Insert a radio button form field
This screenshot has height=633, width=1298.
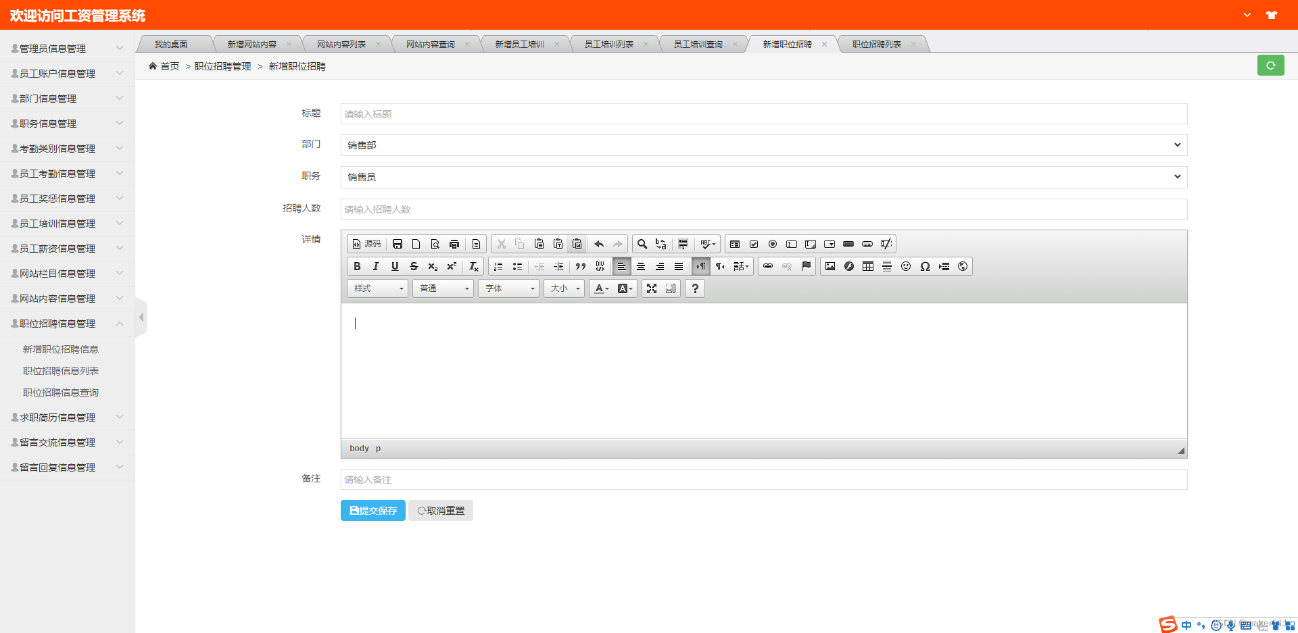[x=773, y=244]
